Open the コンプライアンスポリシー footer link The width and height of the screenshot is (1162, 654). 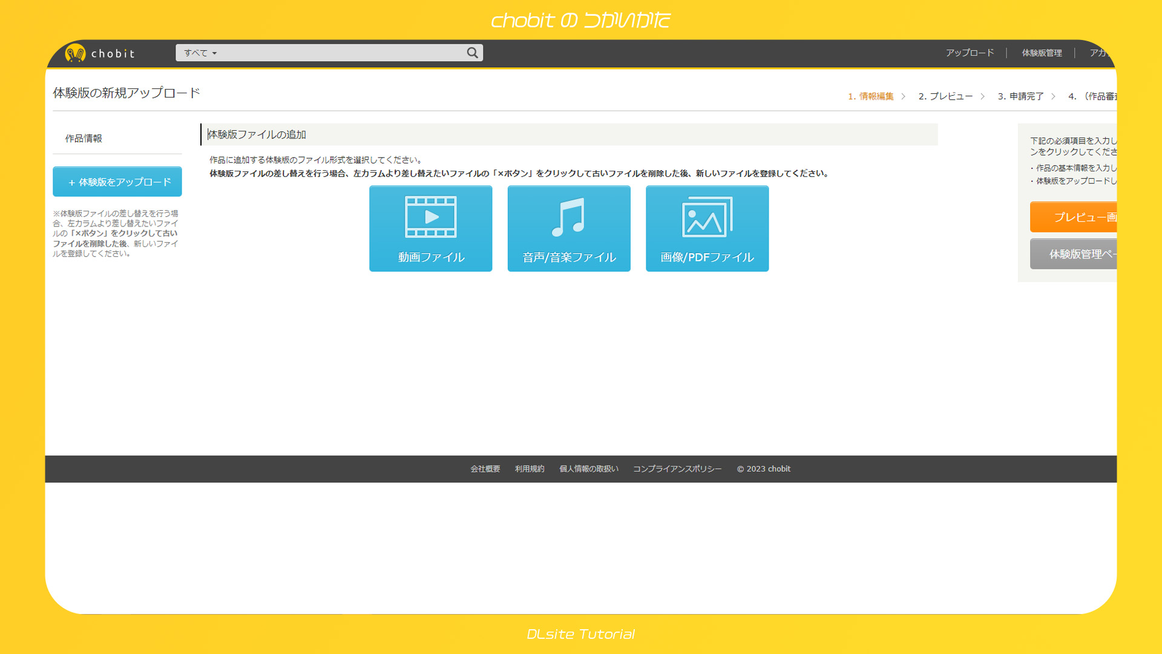tap(677, 469)
